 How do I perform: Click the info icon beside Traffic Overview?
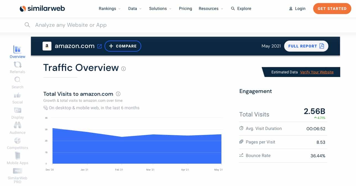point(124,69)
